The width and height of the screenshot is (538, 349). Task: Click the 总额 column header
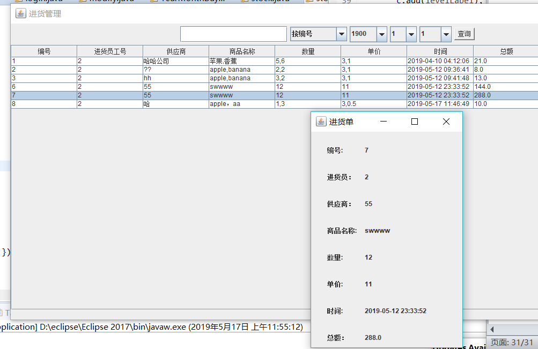tap(506, 51)
